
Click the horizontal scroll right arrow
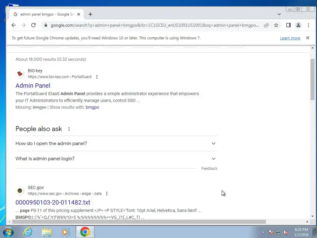coord(307,222)
